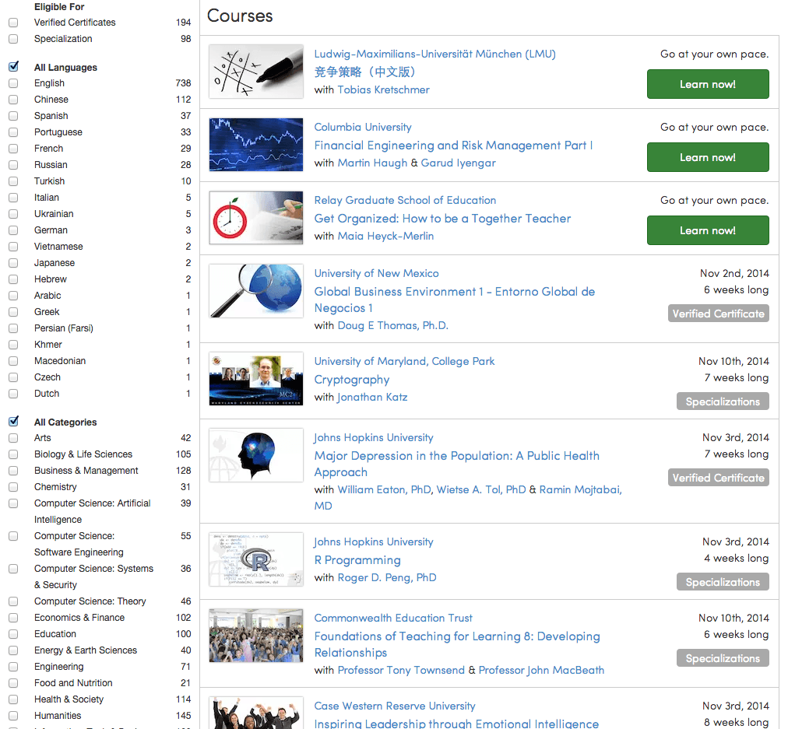788x729 pixels.
Task: Check the Engineering category checkbox
Action: [x=13, y=667]
